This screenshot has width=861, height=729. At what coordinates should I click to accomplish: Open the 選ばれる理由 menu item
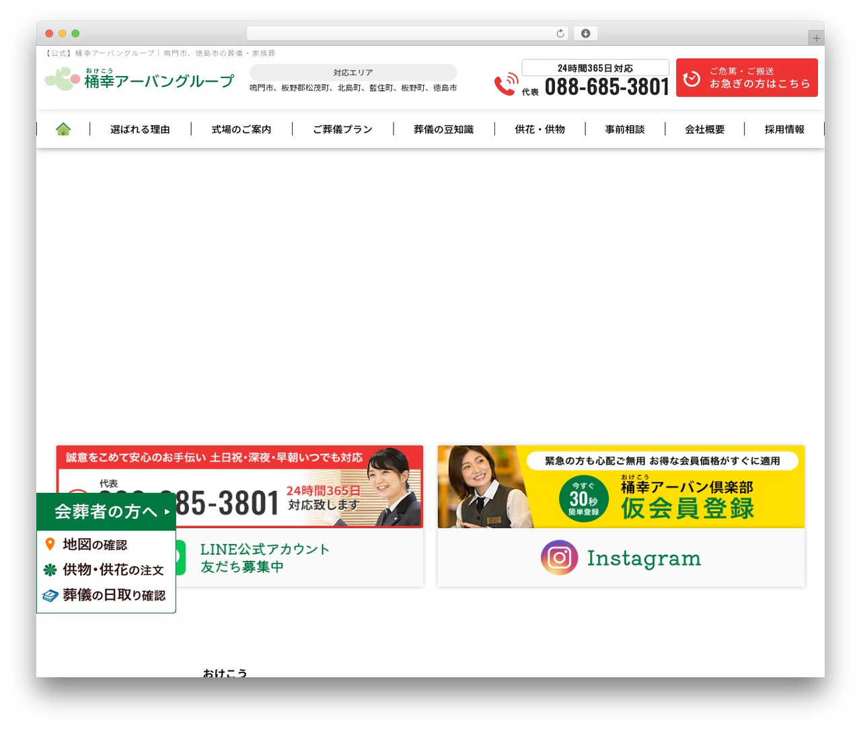[x=140, y=129]
